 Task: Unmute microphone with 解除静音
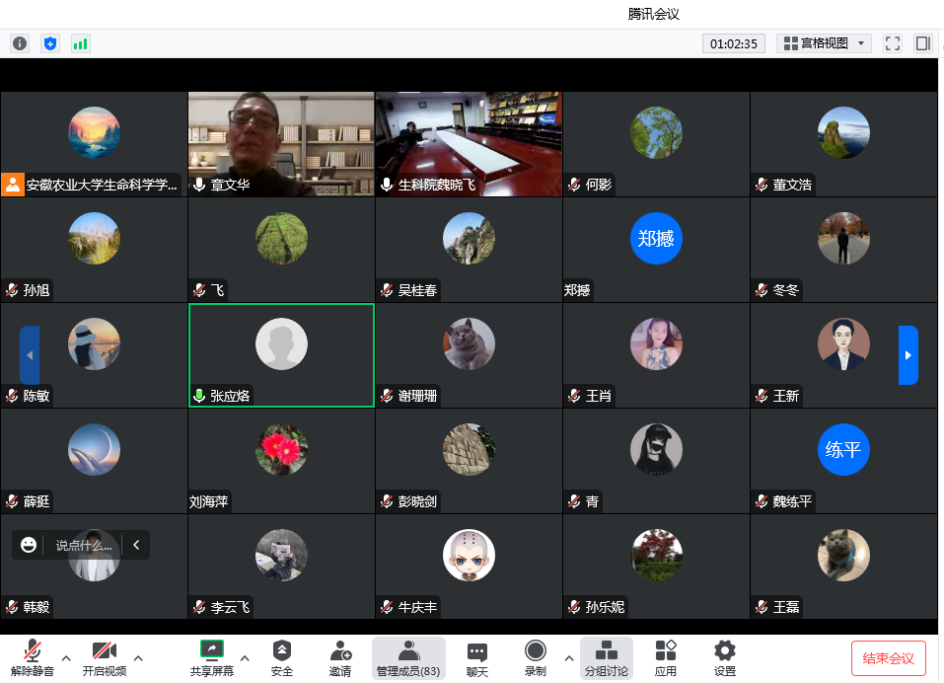(33, 658)
